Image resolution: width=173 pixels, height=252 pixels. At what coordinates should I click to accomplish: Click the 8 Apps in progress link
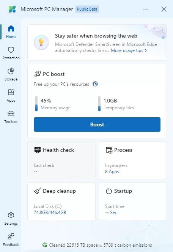click(112, 172)
